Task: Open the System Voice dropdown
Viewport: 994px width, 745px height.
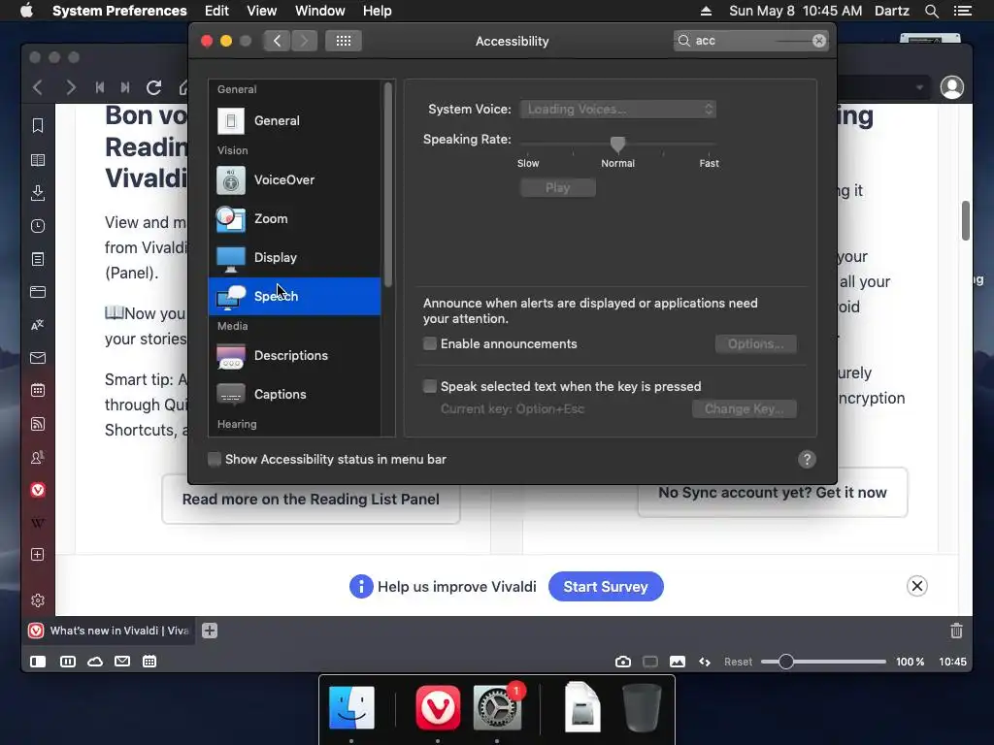Action: [x=618, y=109]
